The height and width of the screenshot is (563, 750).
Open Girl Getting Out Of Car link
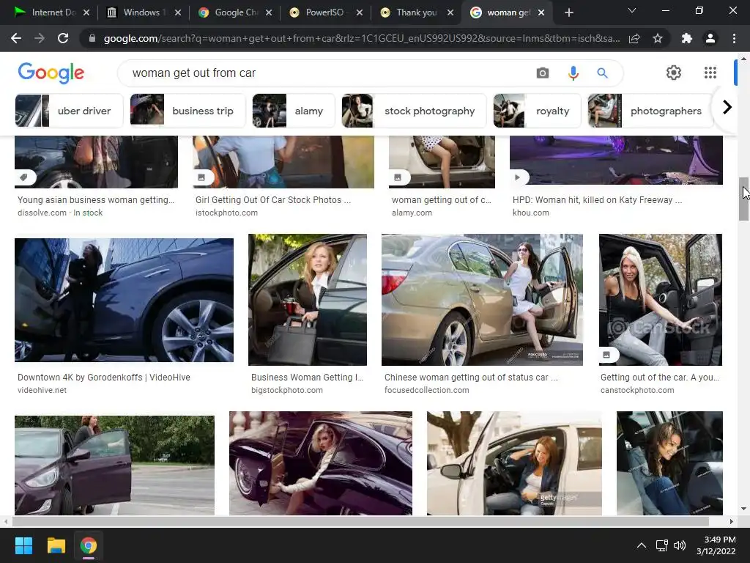tap(273, 199)
